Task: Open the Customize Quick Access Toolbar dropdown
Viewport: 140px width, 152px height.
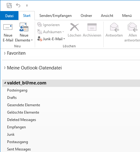Action: click(x=27, y=6)
